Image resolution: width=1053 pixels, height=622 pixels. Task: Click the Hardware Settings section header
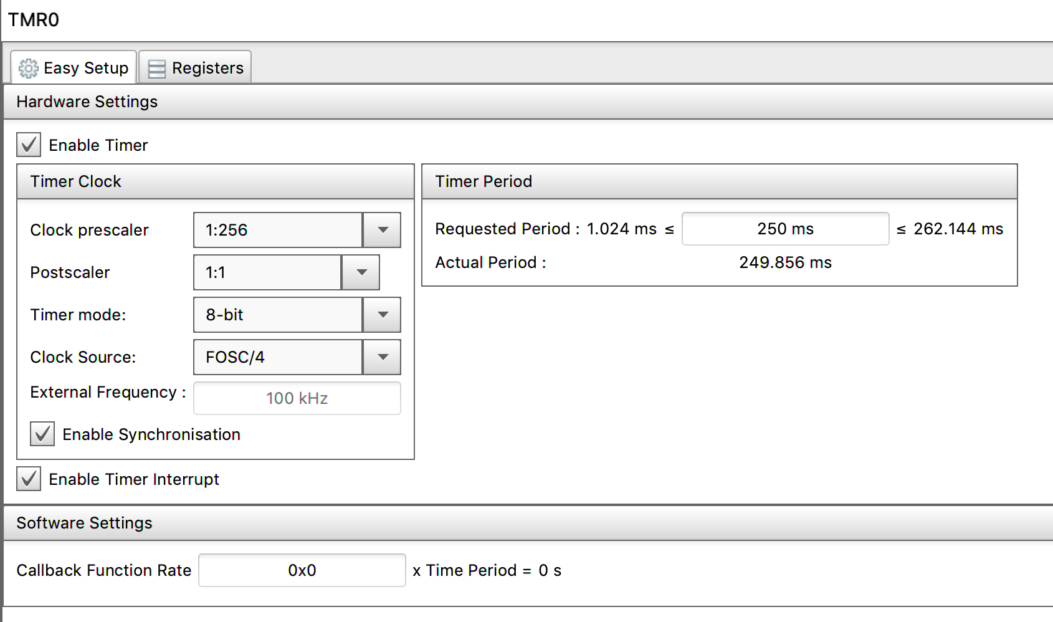87,102
